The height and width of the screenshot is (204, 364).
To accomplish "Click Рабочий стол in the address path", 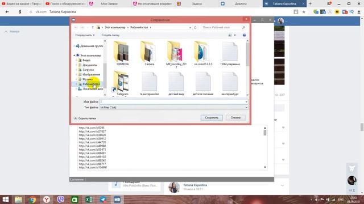I will pyautogui.click(x=139, y=28).
